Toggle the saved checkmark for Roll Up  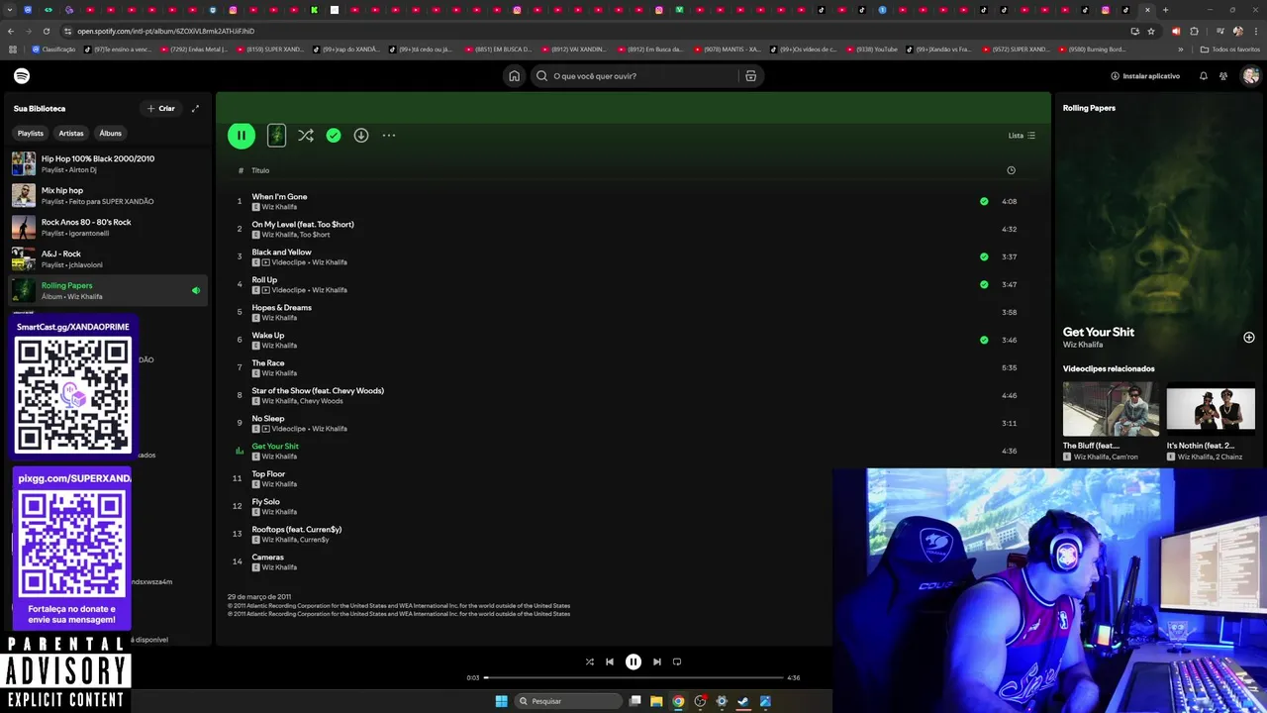pyautogui.click(x=984, y=284)
